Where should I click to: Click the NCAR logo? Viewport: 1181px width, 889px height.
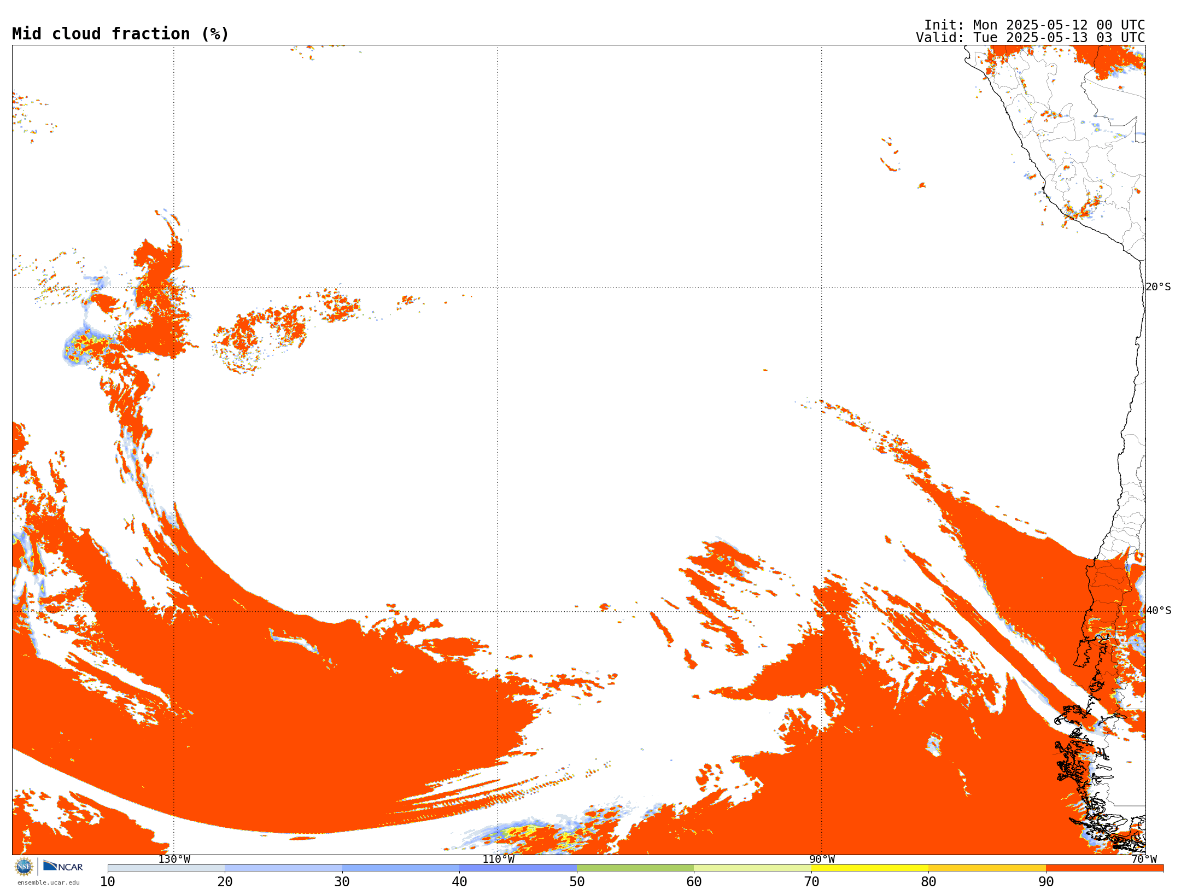click(63, 866)
